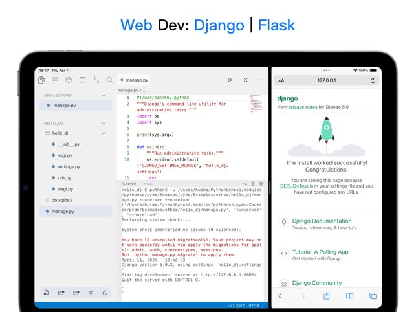Send Ctrl-C interrupt in the runner panel
The image size is (416, 312).
coord(245,184)
